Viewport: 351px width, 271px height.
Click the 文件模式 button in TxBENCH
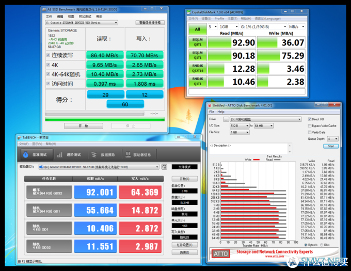pyautogui.click(x=185, y=167)
